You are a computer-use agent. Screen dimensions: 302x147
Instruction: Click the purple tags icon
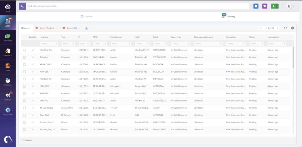[x=265, y=6]
